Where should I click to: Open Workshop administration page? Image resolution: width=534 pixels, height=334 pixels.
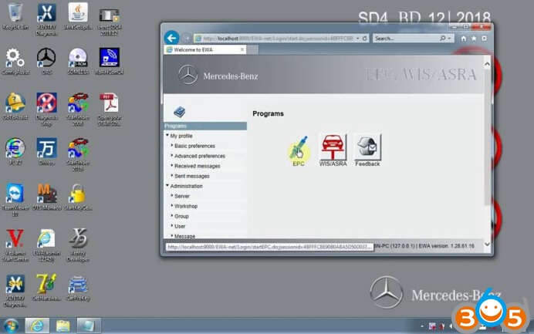click(186, 206)
